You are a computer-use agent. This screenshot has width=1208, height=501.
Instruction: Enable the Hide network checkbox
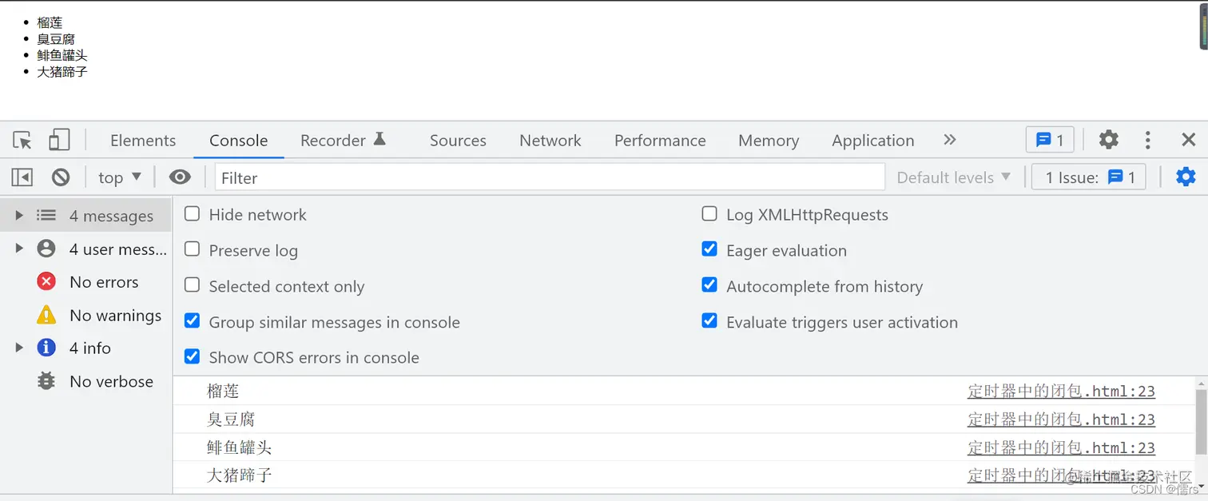pyautogui.click(x=193, y=214)
